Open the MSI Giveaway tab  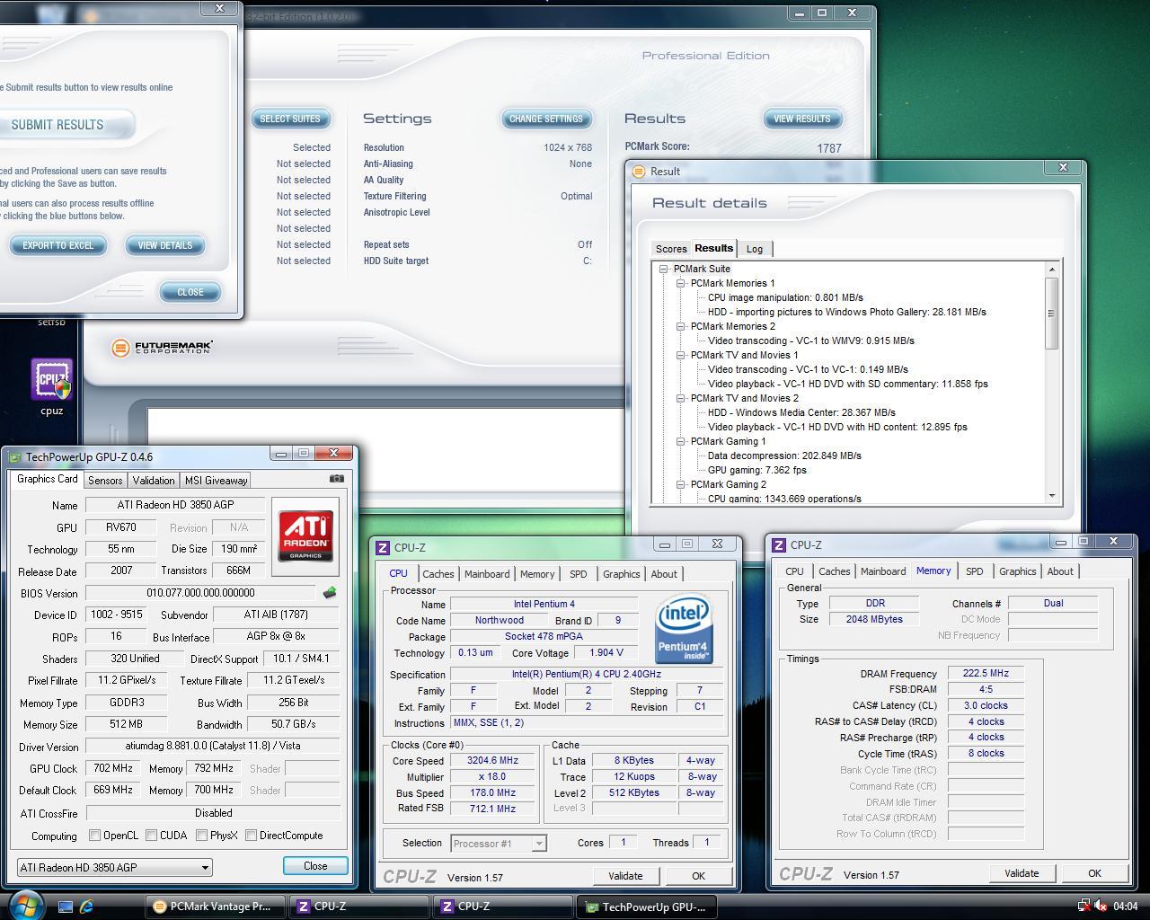[x=216, y=480]
